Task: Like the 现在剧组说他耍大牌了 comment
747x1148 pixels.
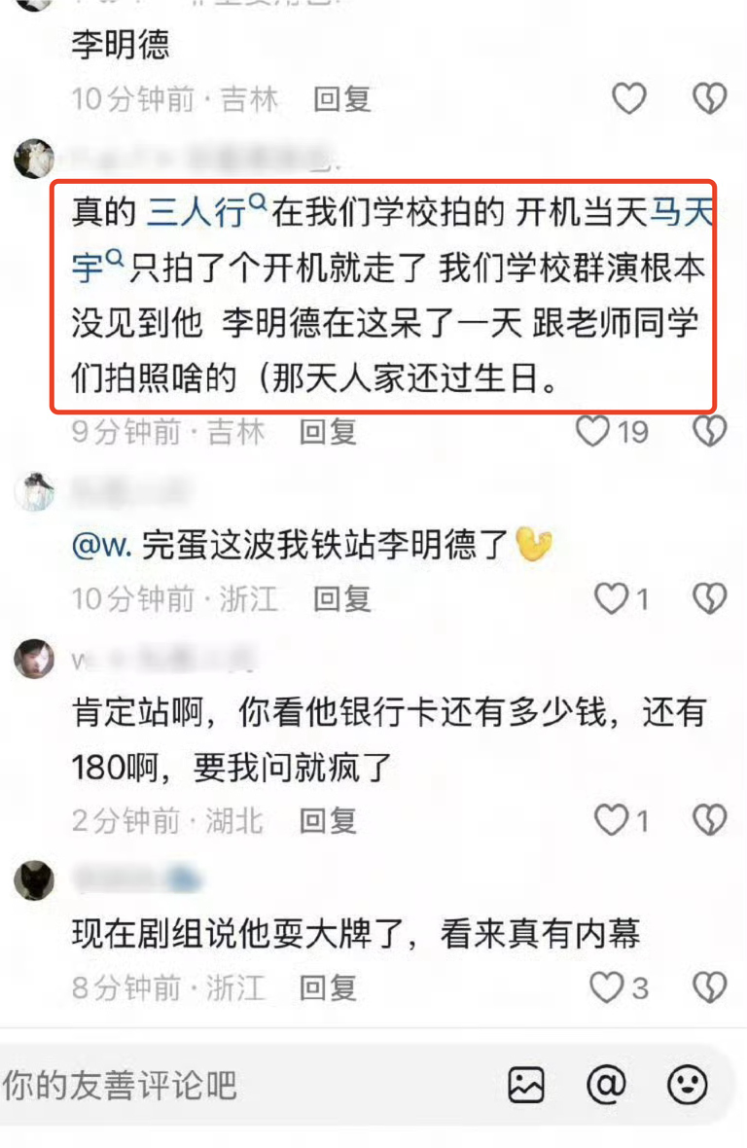Action: (x=607, y=987)
